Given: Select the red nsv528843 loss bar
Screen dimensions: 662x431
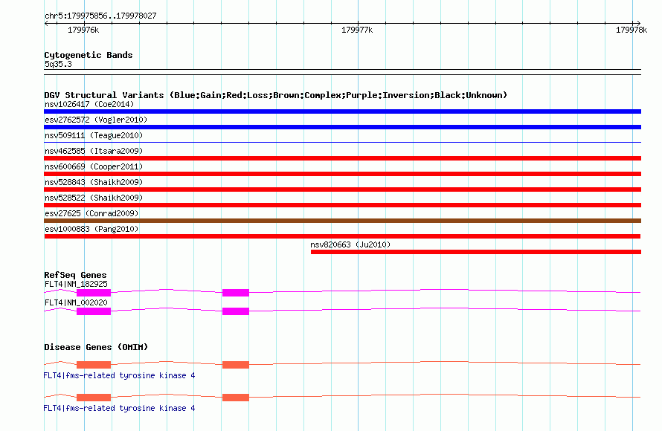Looking at the screenshot, I should tap(342, 189).
